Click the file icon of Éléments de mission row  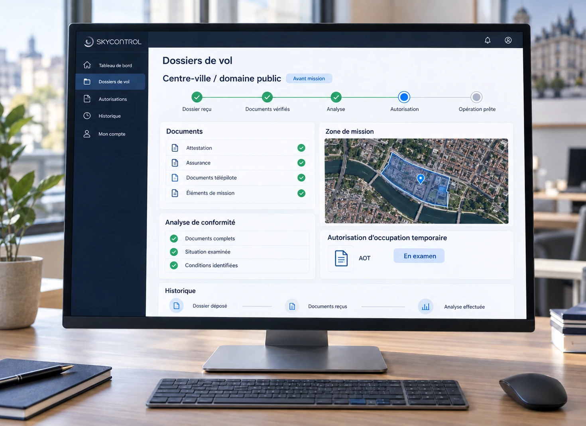tap(175, 193)
